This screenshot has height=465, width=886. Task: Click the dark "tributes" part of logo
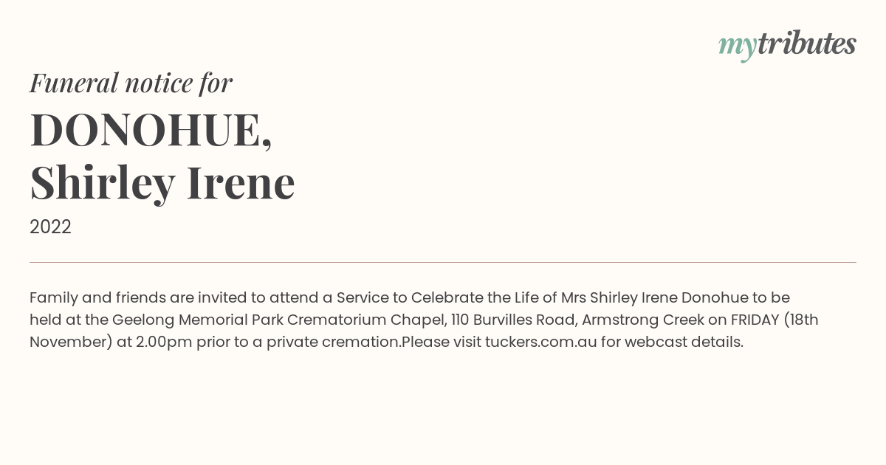tap(807, 44)
